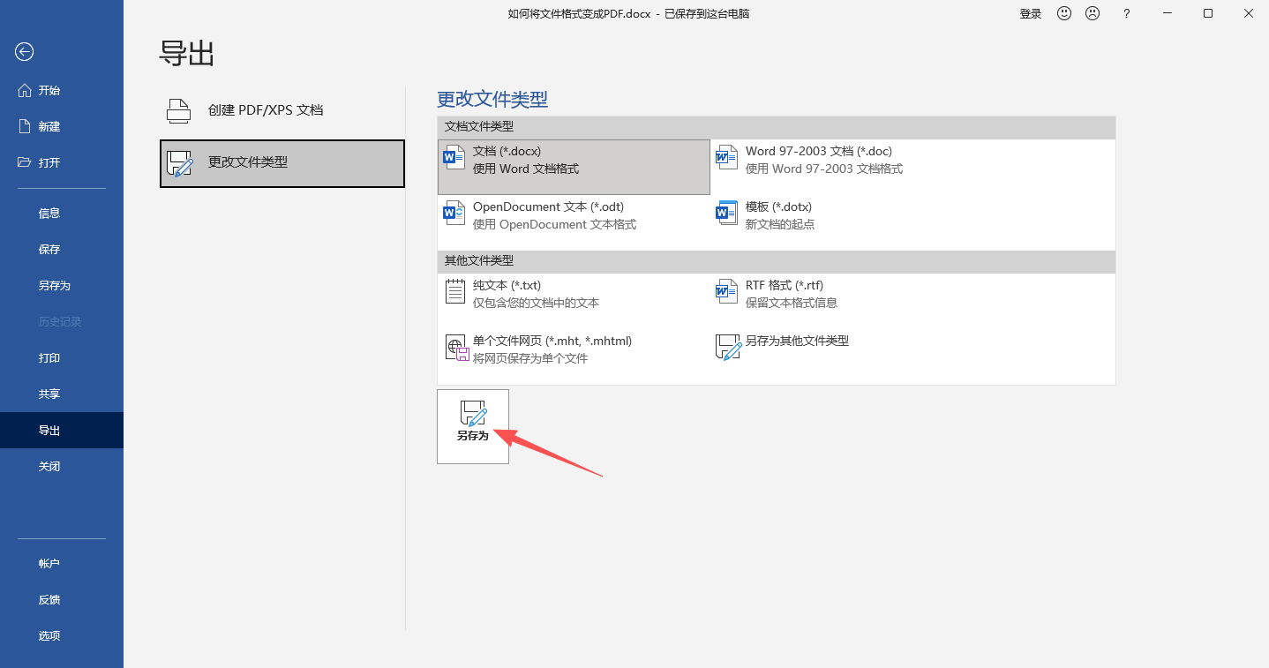Click 保存 in the left sidebar
The image size is (1269, 668).
pyautogui.click(x=62, y=249)
